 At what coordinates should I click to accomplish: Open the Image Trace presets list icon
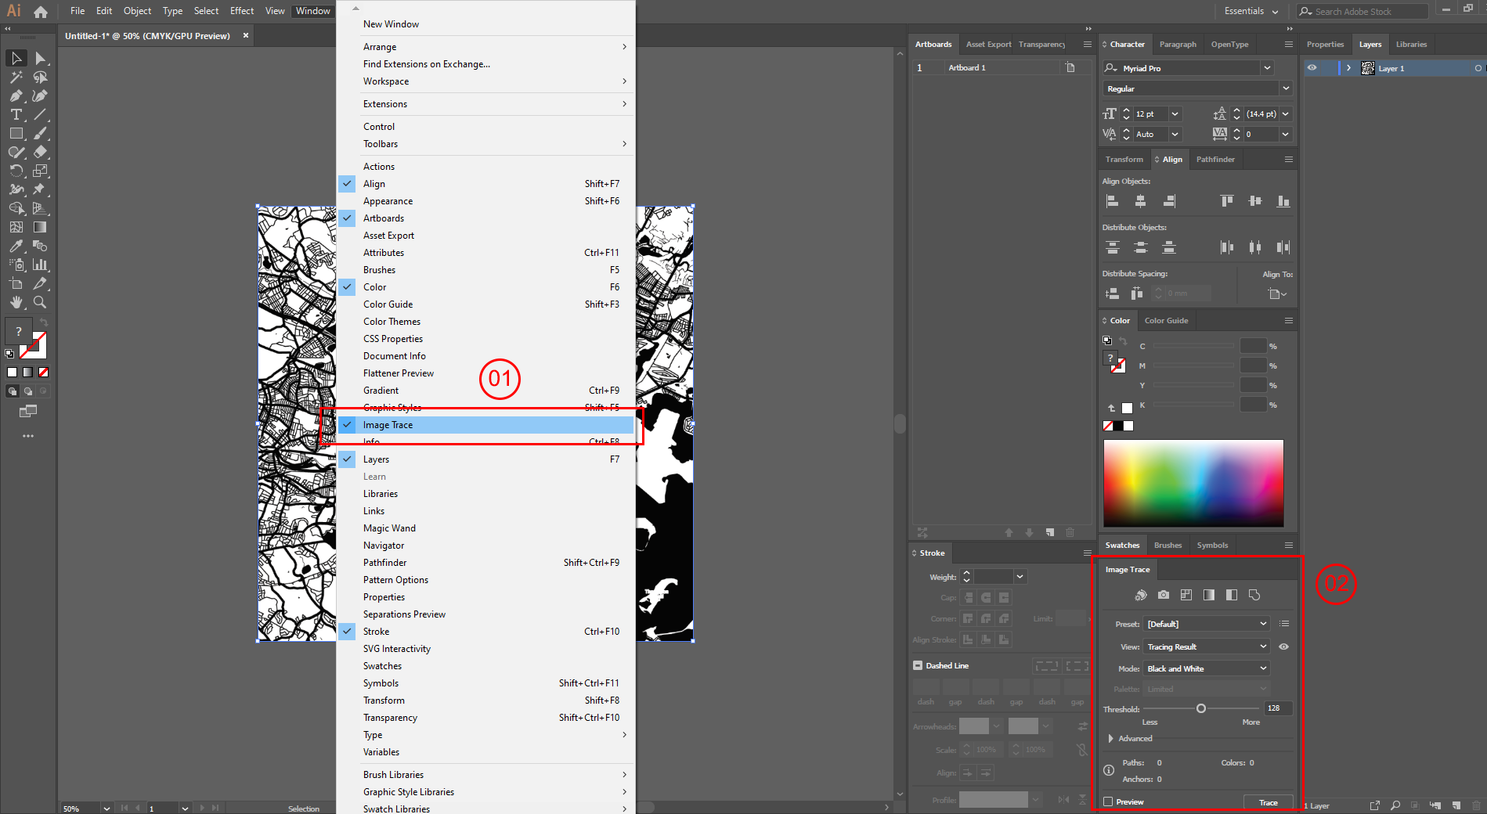click(x=1285, y=624)
